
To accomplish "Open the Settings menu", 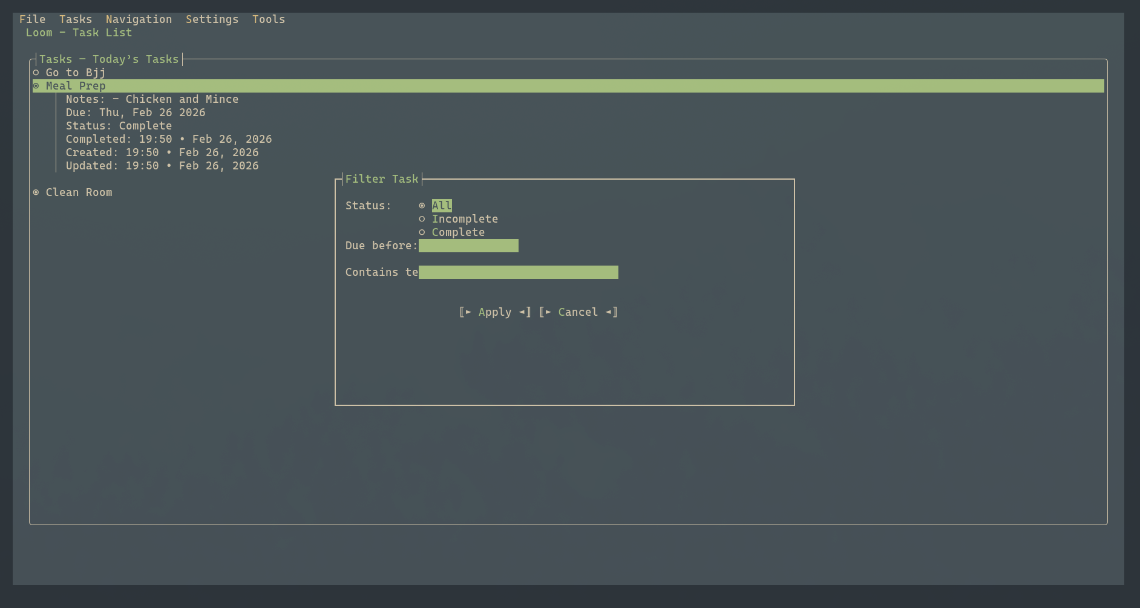I will 212,19.
